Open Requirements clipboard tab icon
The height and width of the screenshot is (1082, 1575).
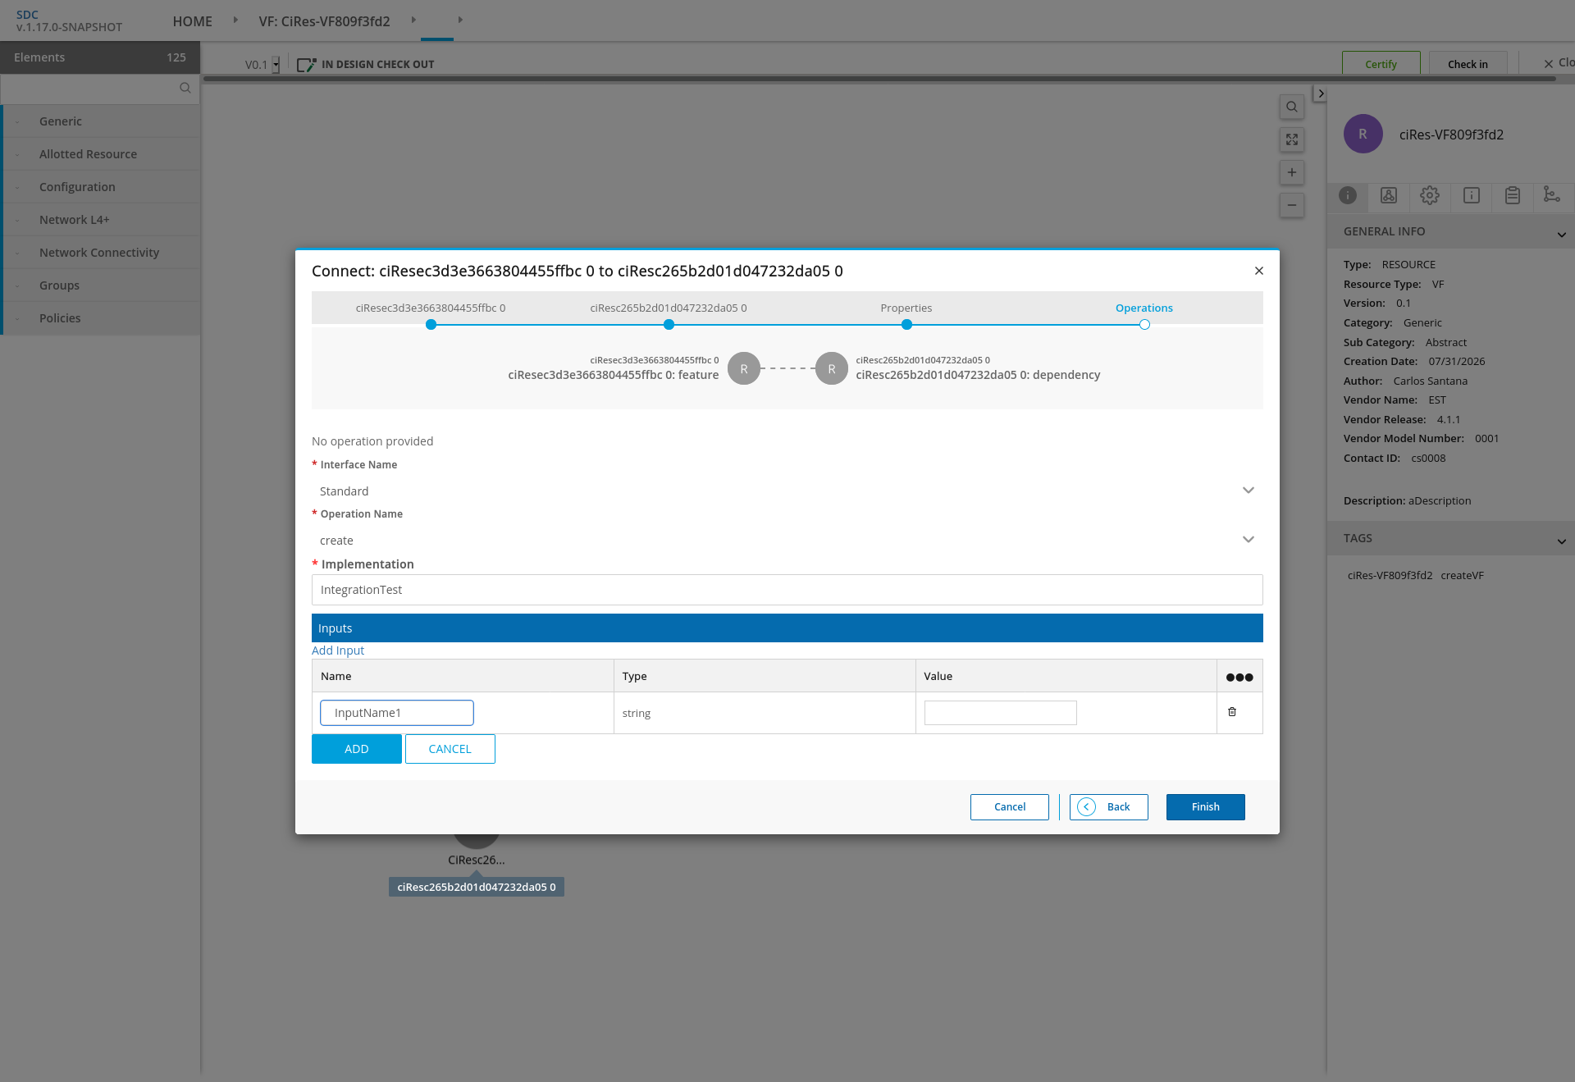pyautogui.click(x=1513, y=195)
